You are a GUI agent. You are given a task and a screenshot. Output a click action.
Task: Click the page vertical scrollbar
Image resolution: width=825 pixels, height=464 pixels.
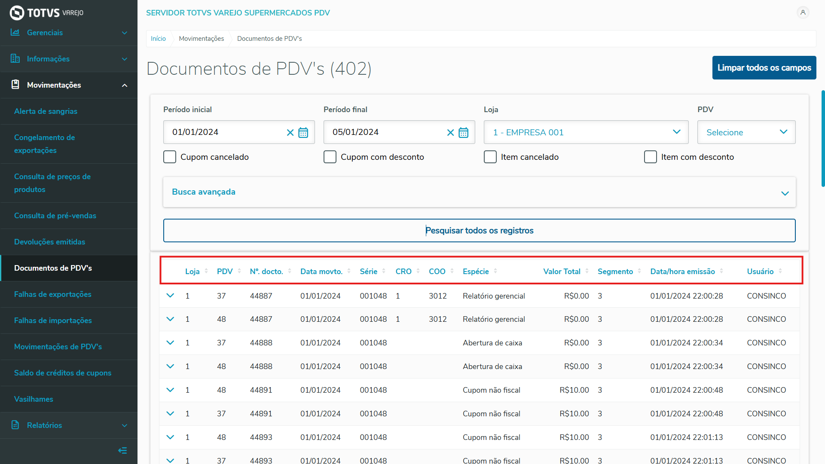pyautogui.click(x=823, y=137)
